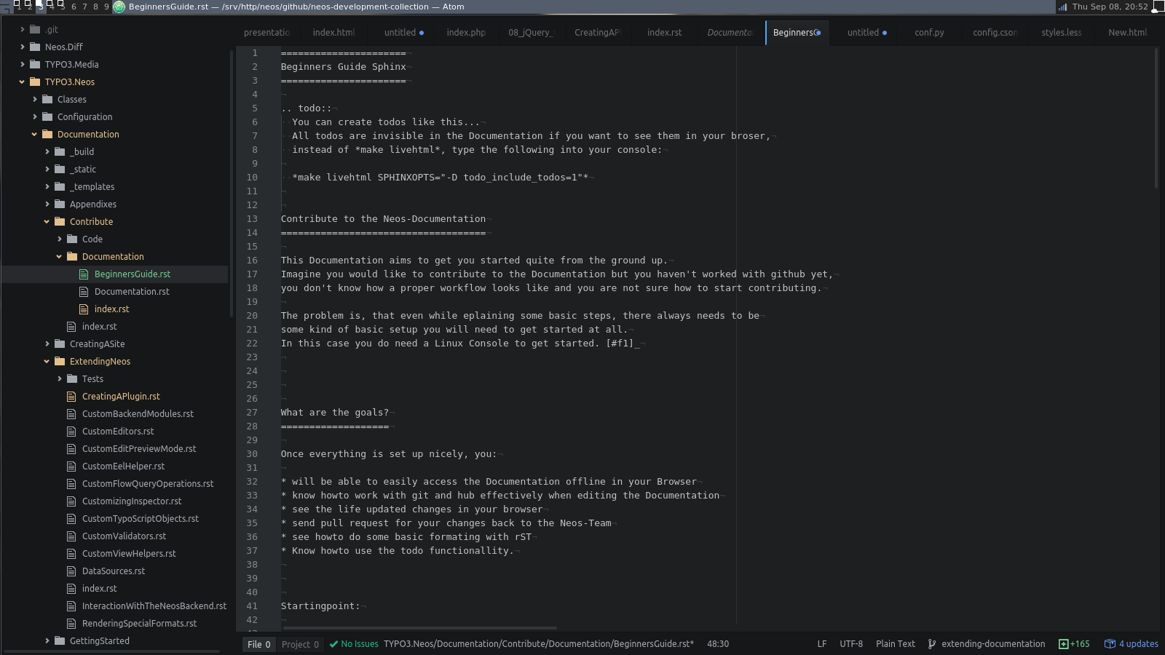
Task: Click the Atom application icon in title bar
Action: pyautogui.click(x=119, y=7)
